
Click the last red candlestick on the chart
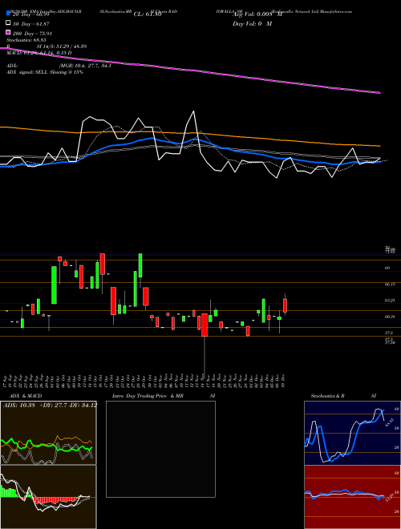(285, 305)
